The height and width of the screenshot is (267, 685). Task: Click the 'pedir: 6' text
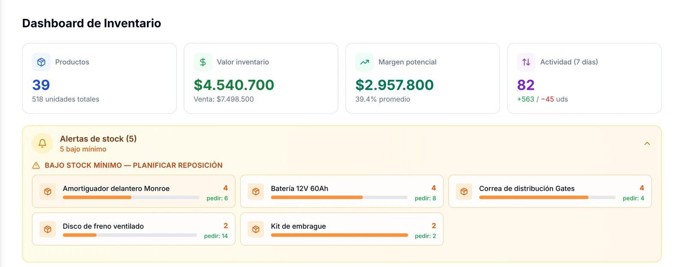(x=217, y=198)
